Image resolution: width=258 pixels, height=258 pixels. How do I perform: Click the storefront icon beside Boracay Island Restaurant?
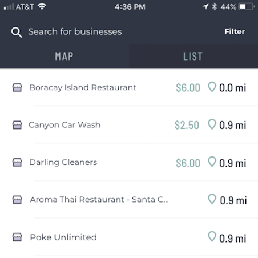[x=17, y=88]
